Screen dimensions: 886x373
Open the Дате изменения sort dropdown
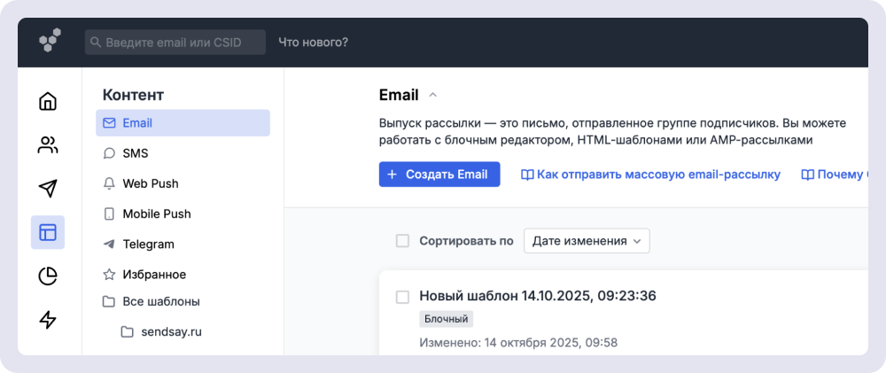point(587,241)
